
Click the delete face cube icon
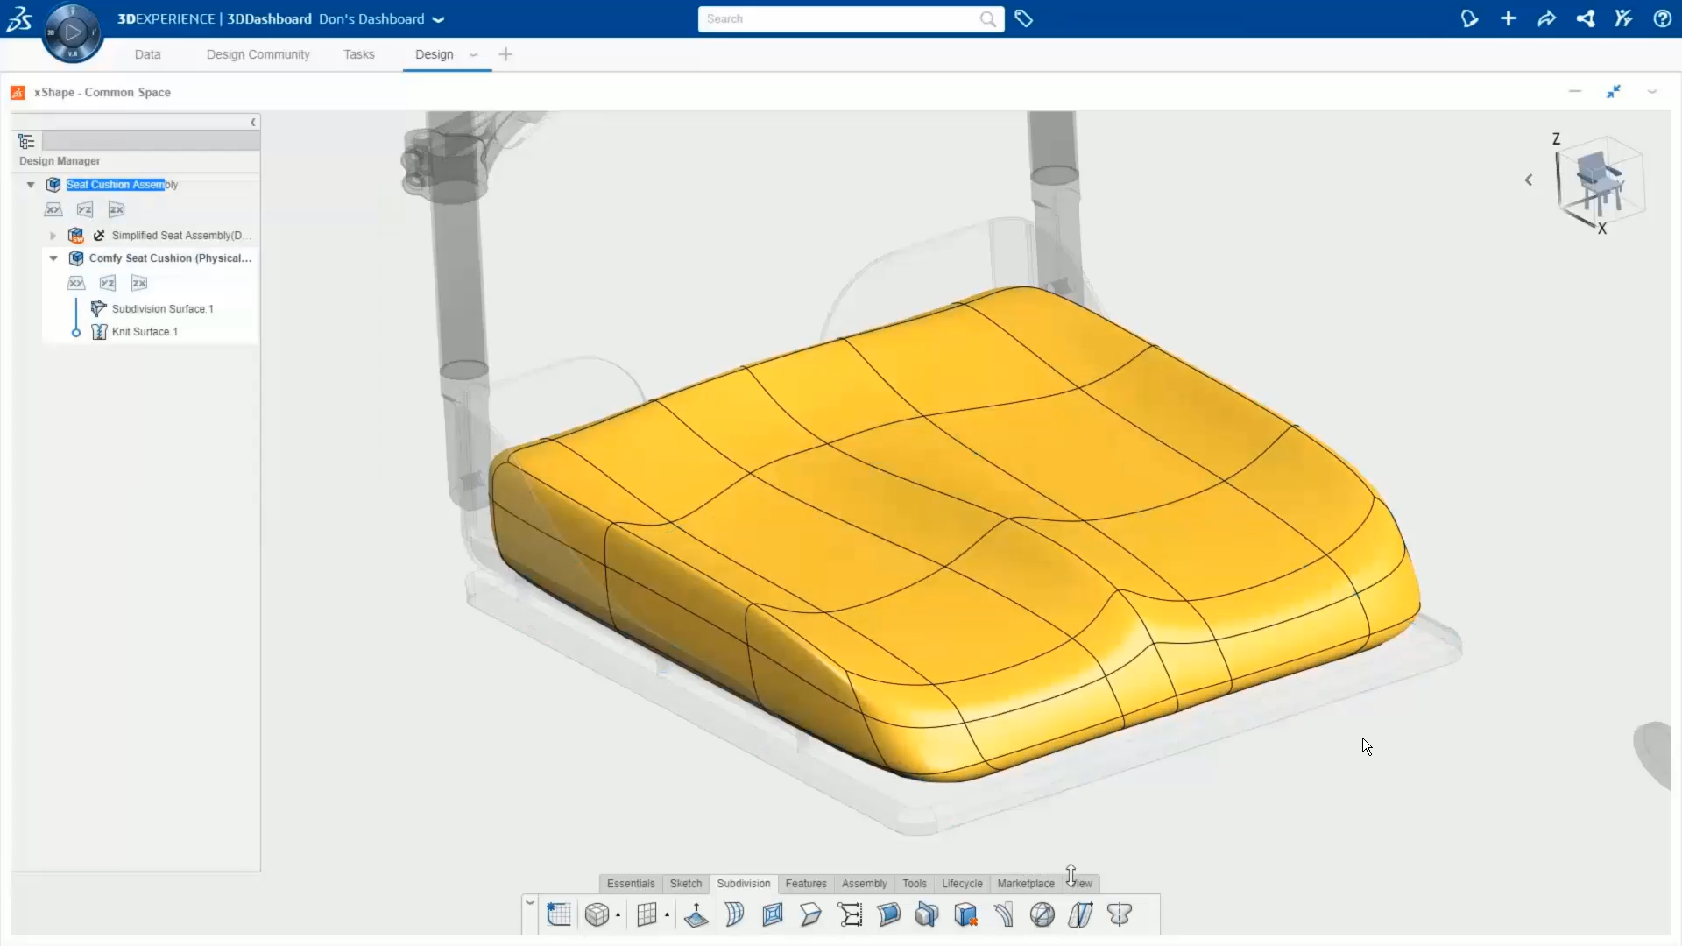965,914
